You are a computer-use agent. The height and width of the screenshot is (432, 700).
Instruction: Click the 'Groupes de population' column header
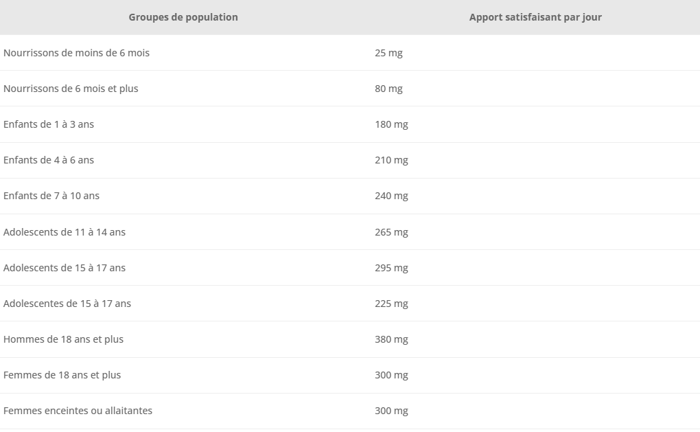pos(183,17)
